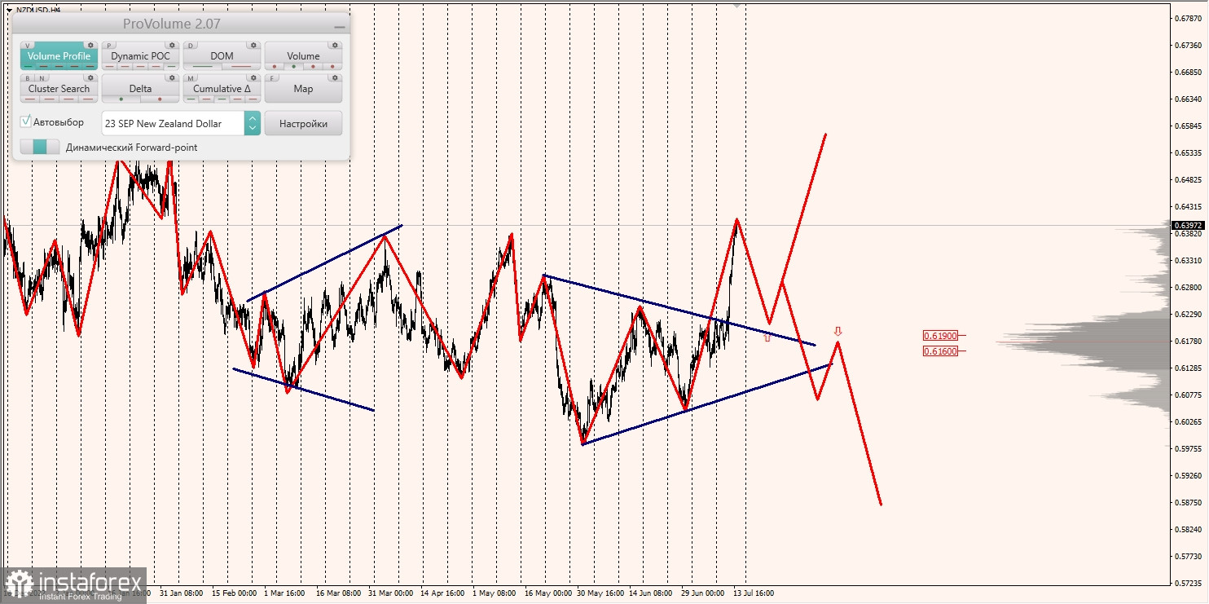
Task: Open Cumulative Δ gear settings
Action: [253, 78]
